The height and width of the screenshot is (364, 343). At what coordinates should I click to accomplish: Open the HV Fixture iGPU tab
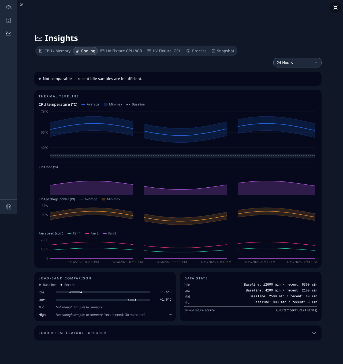click(x=164, y=51)
